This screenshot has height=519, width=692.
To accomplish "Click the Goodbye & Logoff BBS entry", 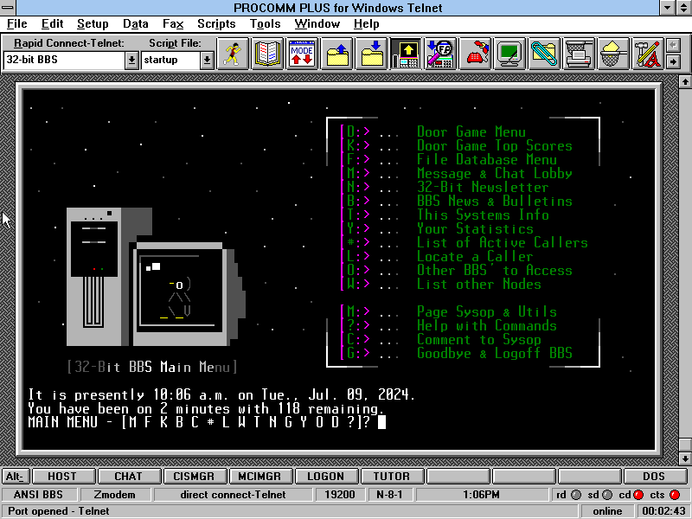I will point(495,353).
